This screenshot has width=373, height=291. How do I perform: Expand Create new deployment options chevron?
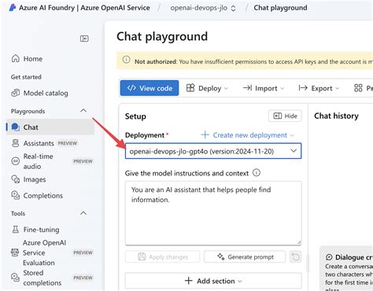[x=292, y=135]
